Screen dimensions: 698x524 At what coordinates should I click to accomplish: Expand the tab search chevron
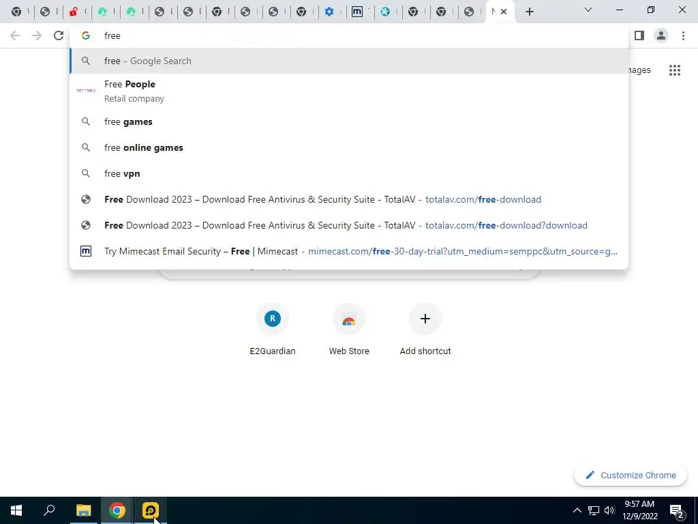tap(588, 10)
